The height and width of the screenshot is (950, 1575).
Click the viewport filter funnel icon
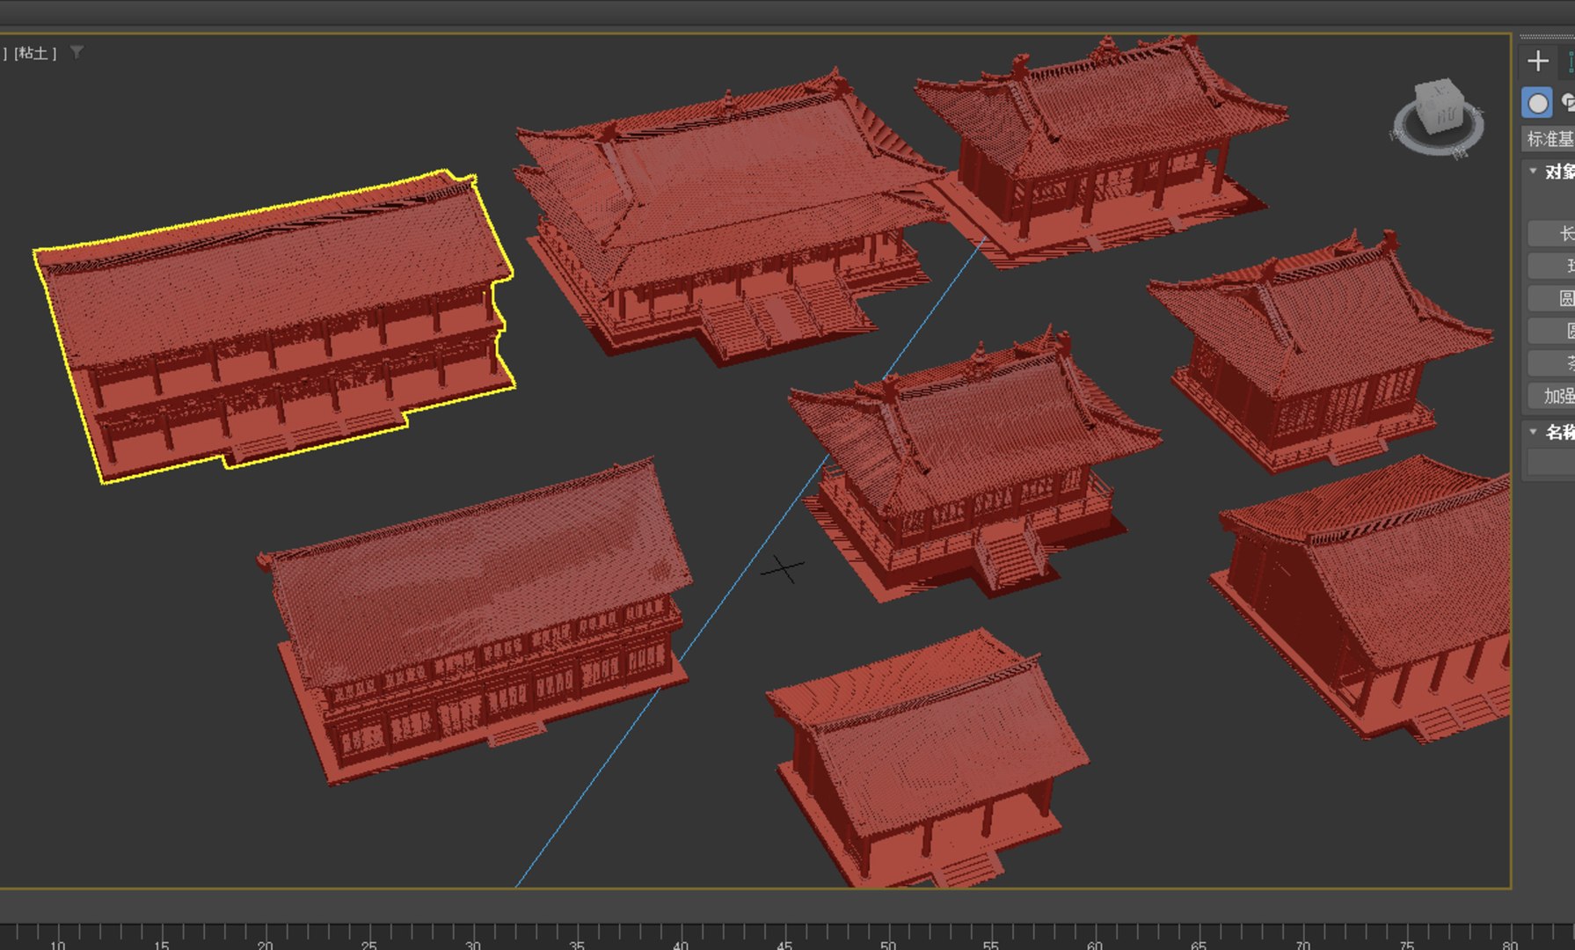(x=77, y=53)
